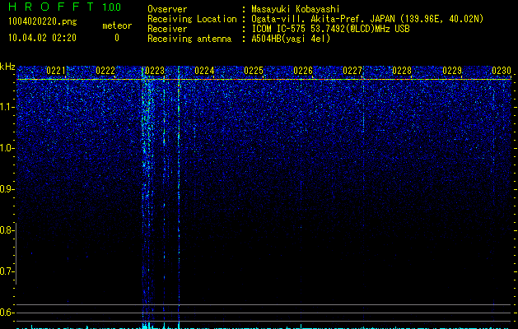518x329 pixels.
Task: Pick the 0229 time marker
Action: pos(451,71)
